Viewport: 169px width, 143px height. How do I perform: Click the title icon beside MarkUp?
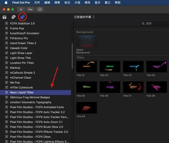click(7, 68)
